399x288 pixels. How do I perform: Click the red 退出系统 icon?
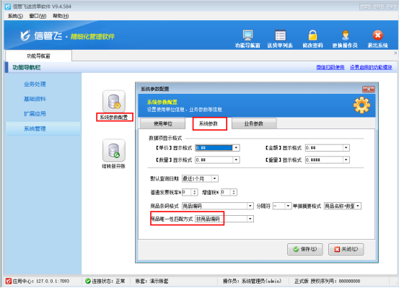click(377, 35)
